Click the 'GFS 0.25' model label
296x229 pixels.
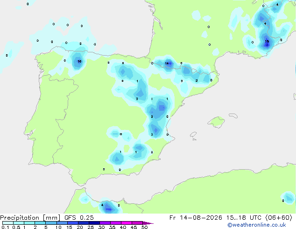coord(79,218)
